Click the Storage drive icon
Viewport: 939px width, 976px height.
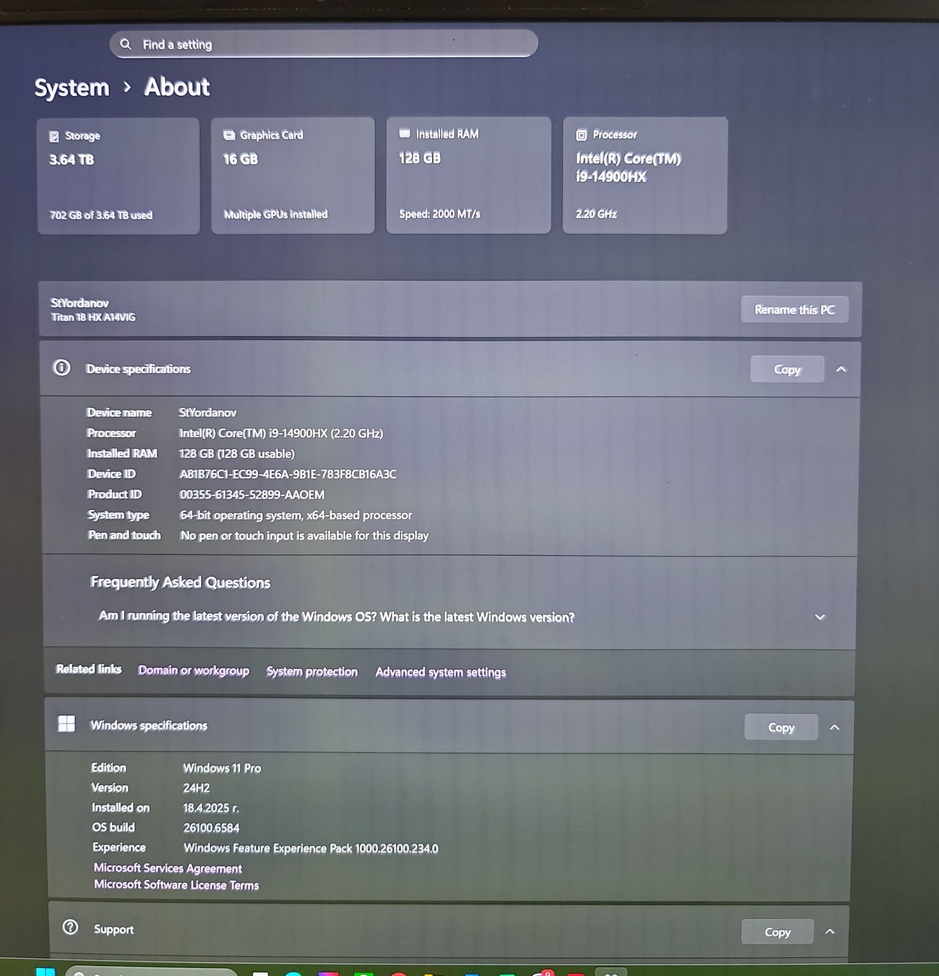(54, 136)
